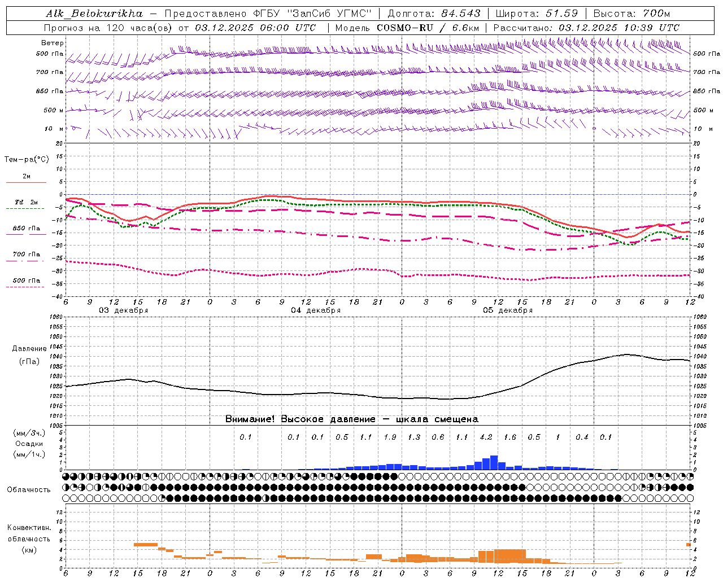Select the (мм/1ч.) precipitation unit label

(29, 454)
